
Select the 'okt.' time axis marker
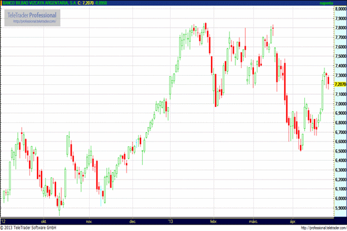[43, 221]
